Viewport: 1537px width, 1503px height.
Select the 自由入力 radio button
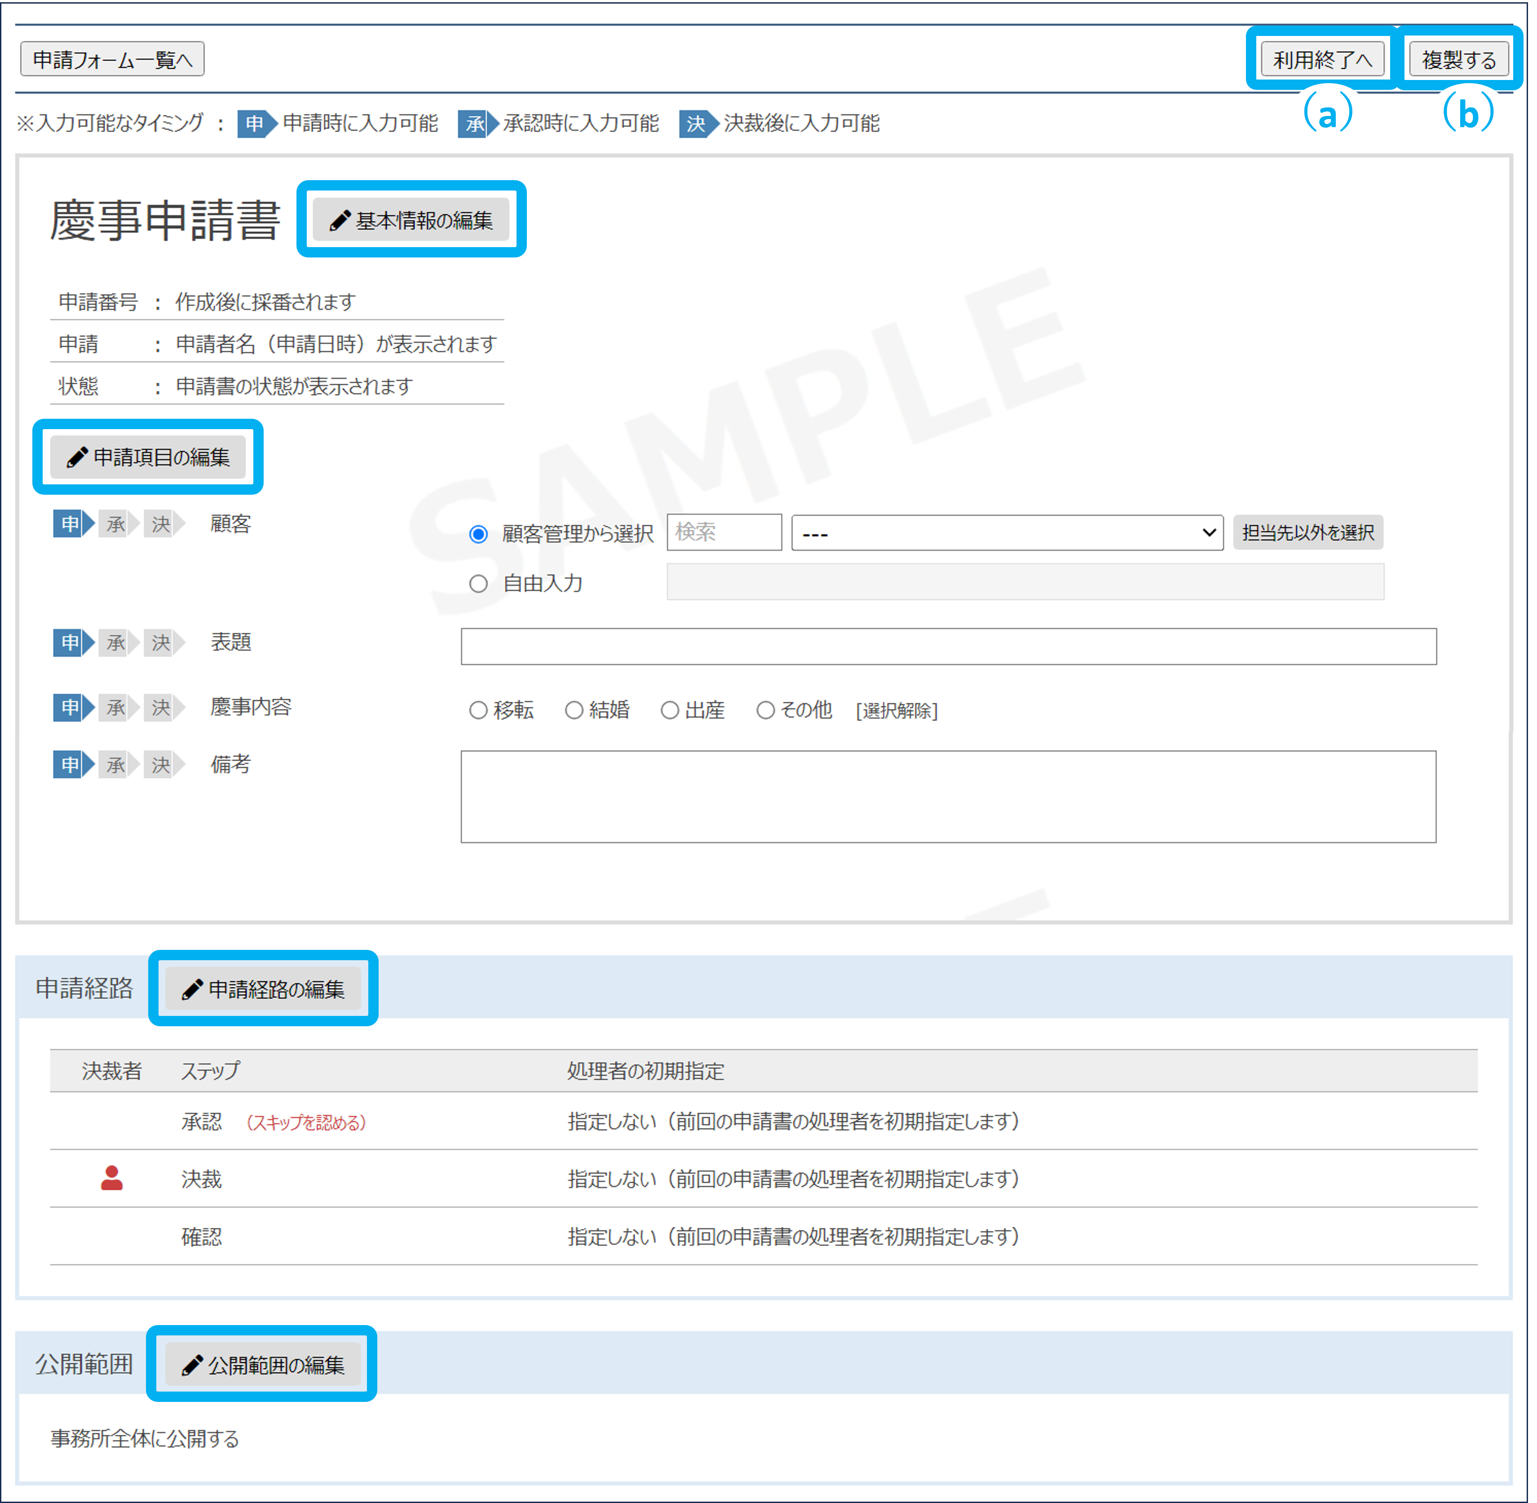pyautogui.click(x=478, y=584)
